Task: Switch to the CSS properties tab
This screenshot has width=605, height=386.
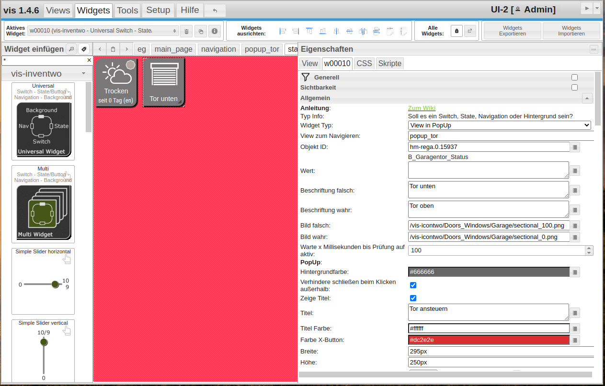Action: point(364,63)
